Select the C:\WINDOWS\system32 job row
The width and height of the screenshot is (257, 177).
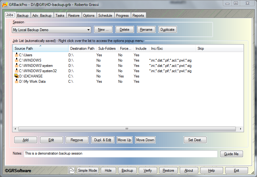tap(128, 71)
